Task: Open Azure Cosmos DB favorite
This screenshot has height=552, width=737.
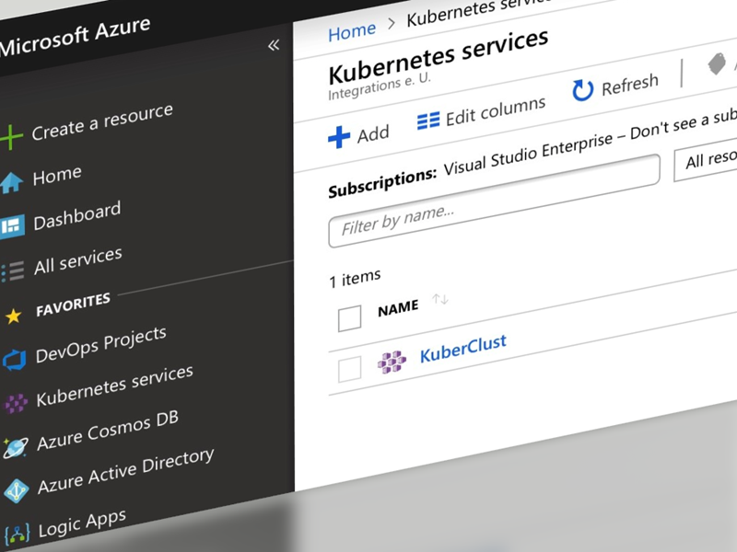Action: click(x=108, y=430)
